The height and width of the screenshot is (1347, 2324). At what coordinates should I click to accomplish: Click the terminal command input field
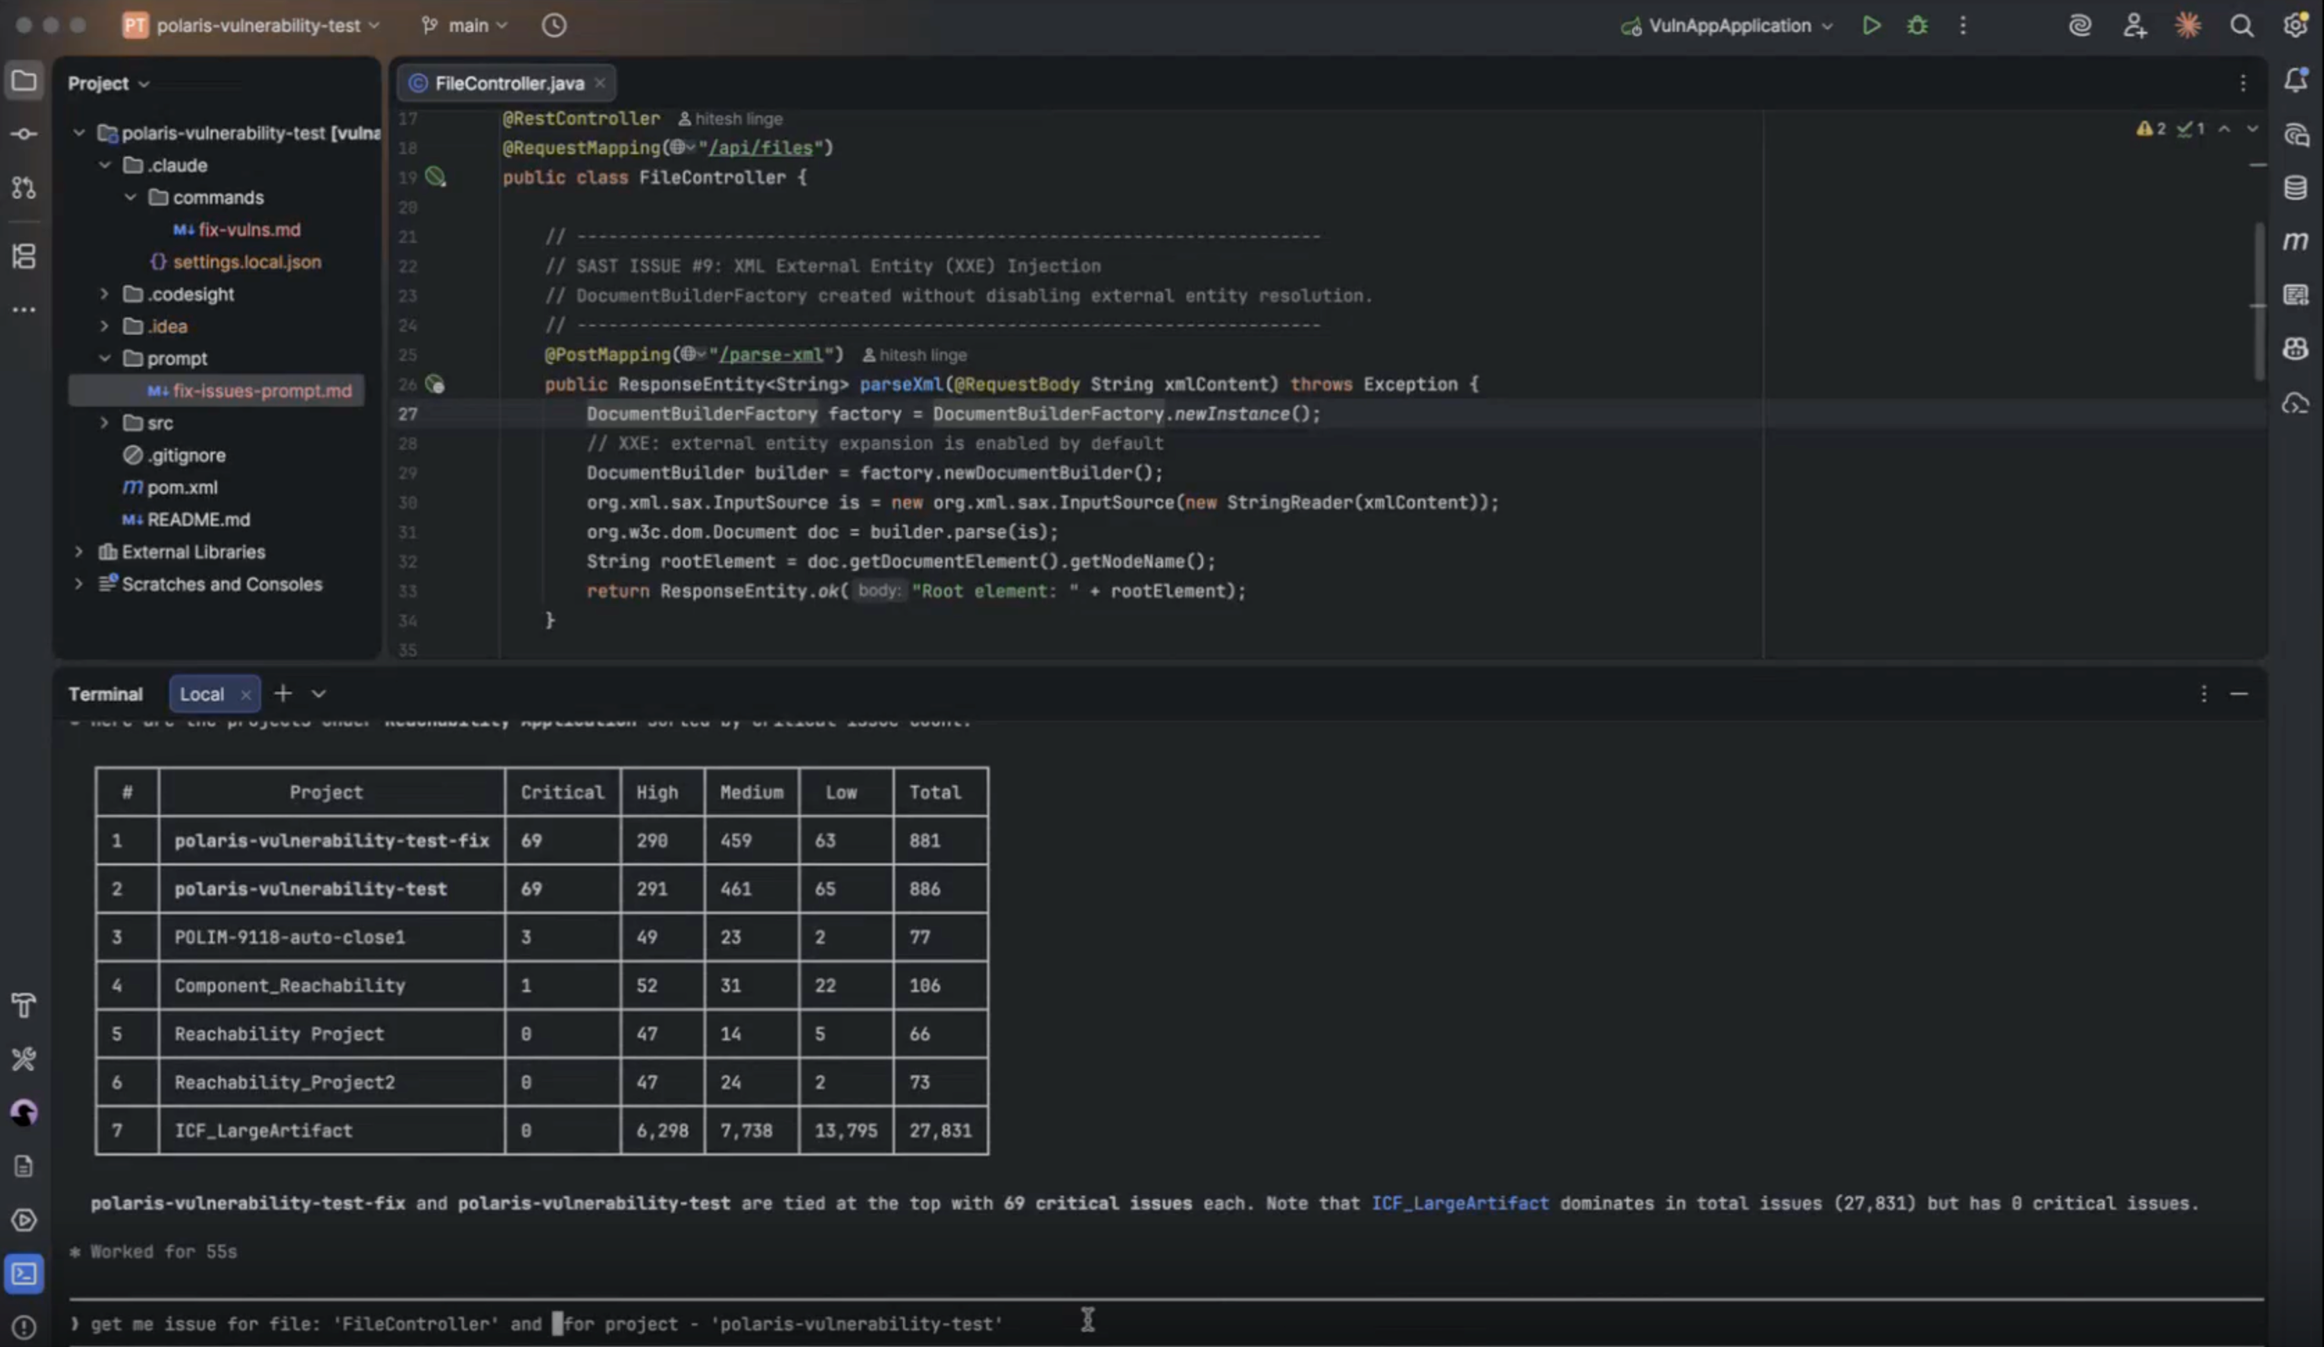[738, 1324]
